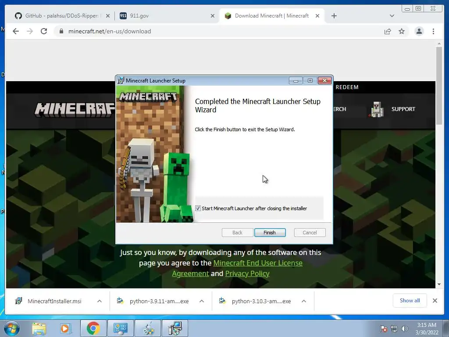Reload the Minecraft download page
Viewport: 449px width, 337px height.
click(x=44, y=31)
